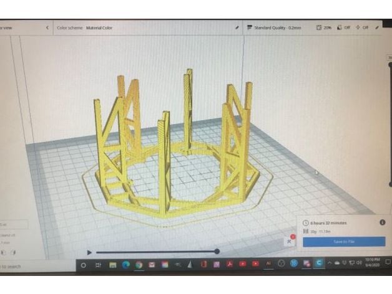The height and width of the screenshot is (294, 392).
Task: Switch to Adobe Illustrator in taskbar
Action: (x=268, y=263)
